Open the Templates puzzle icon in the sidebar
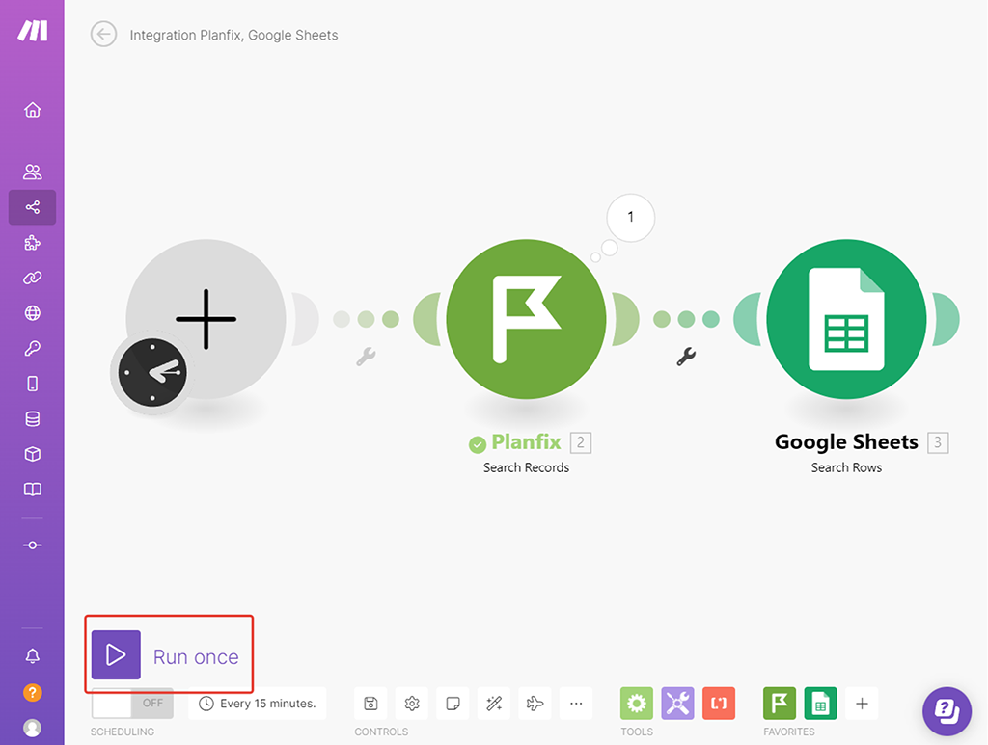988x745 pixels. pyautogui.click(x=32, y=243)
